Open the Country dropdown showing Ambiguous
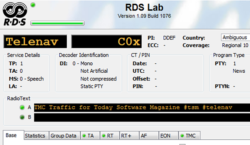 click(x=235, y=37)
